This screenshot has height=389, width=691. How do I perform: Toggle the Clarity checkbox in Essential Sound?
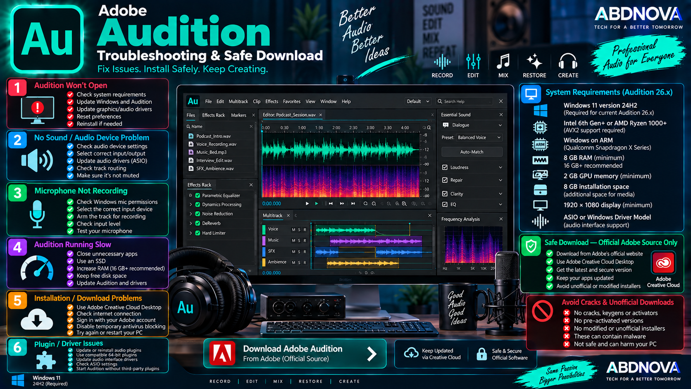(x=445, y=193)
